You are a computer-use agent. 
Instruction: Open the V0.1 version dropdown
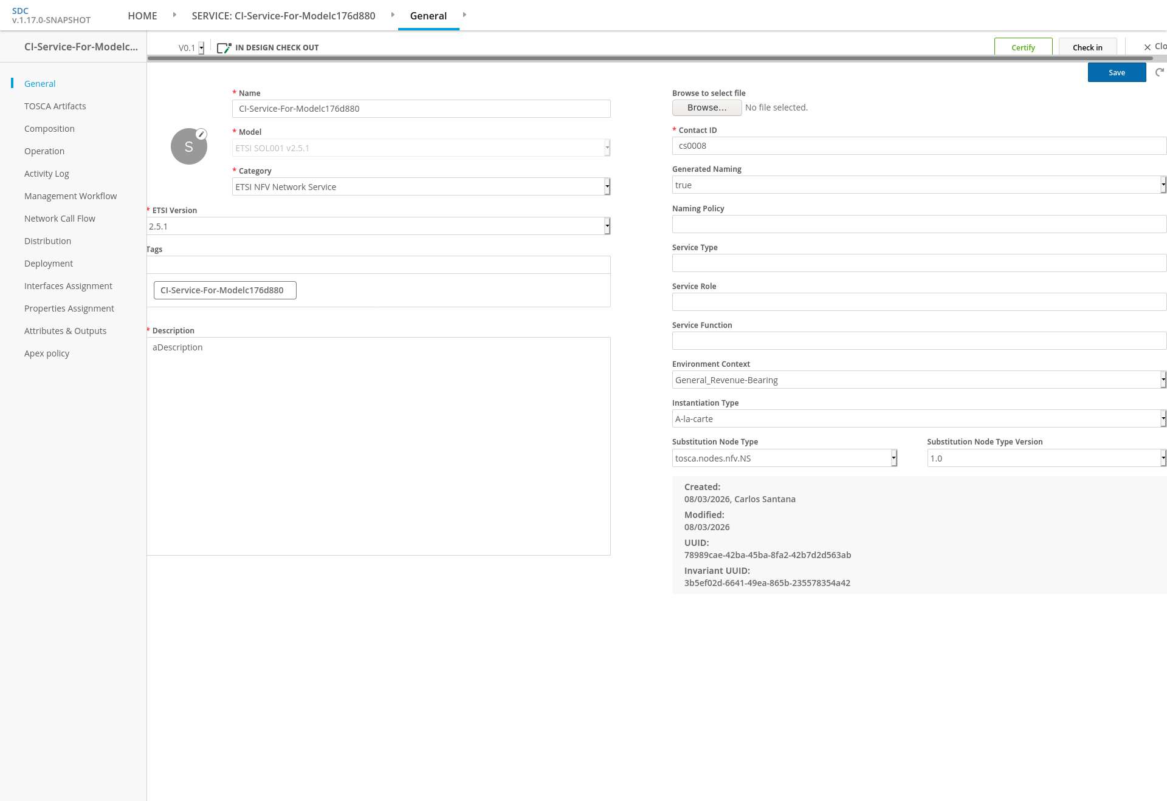tap(191, 48)
